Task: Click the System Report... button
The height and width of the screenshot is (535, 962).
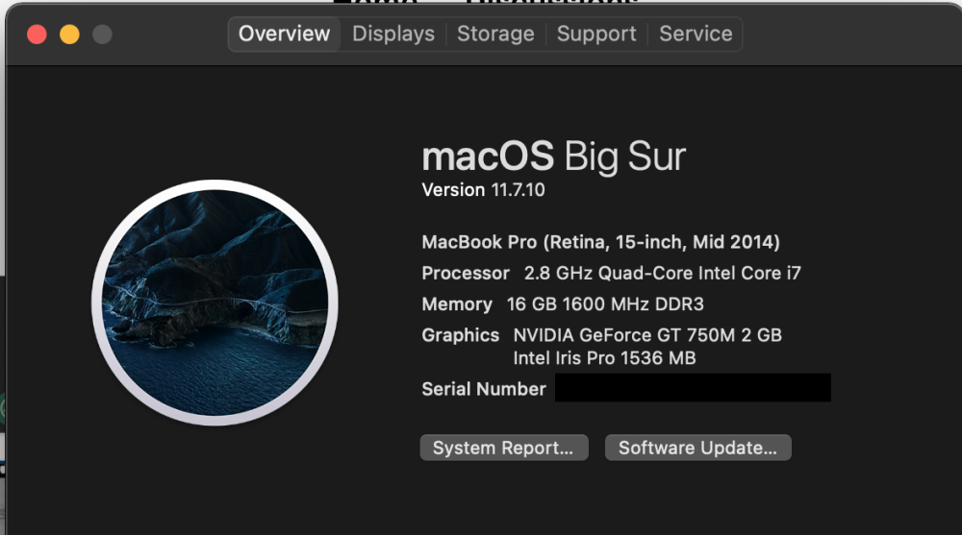Action: 504,448
